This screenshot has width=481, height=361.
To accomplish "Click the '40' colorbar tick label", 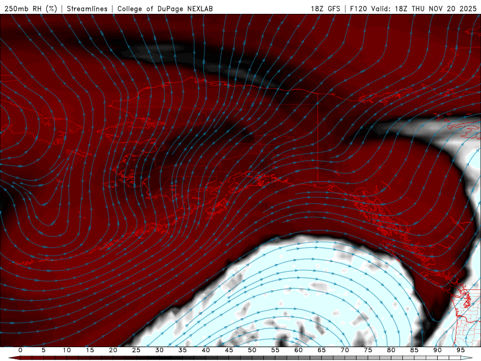I will pos(206,350).
